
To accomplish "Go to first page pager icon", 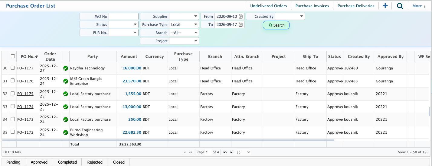I will tap(184, 152).
